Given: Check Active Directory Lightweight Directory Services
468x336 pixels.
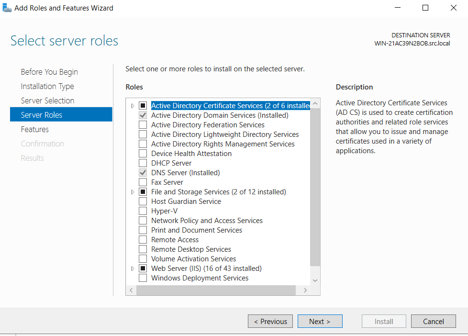Looking at the screenshot, I should click(143, 134).
